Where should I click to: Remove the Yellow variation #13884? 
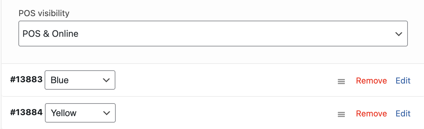371,114
